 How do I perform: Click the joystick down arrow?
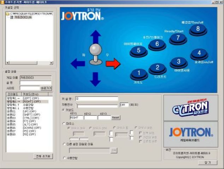click(95, 79)
